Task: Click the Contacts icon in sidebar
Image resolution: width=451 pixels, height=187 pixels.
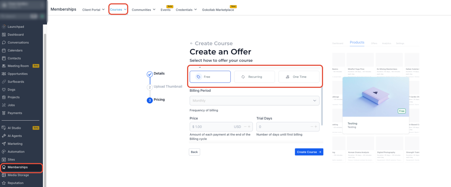Action: (x=4, y=58)
